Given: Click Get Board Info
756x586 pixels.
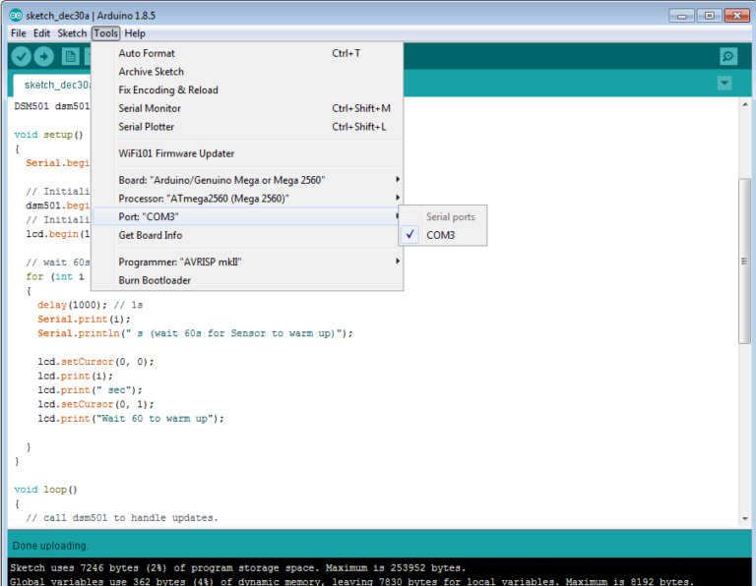Looking at the screenshot, I should point(151,235).
